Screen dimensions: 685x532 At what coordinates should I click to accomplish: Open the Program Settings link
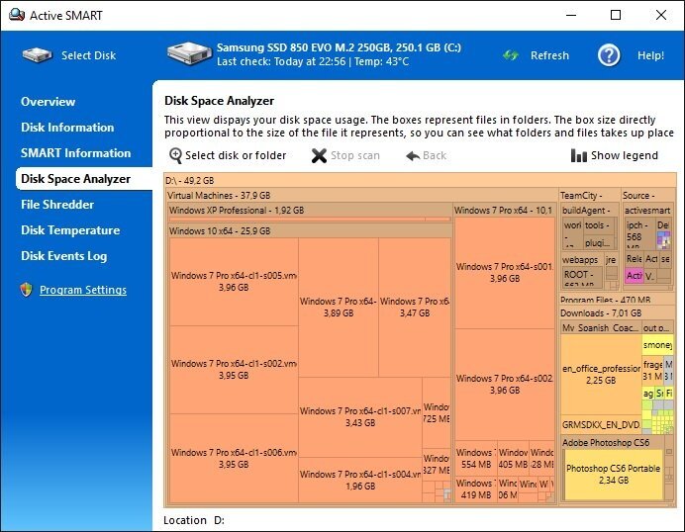point(83,290)
